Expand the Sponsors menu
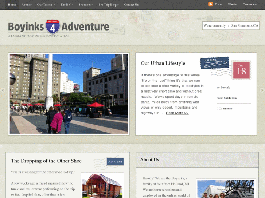The height and width of the screenshot is (198, 265). [86, 5]
